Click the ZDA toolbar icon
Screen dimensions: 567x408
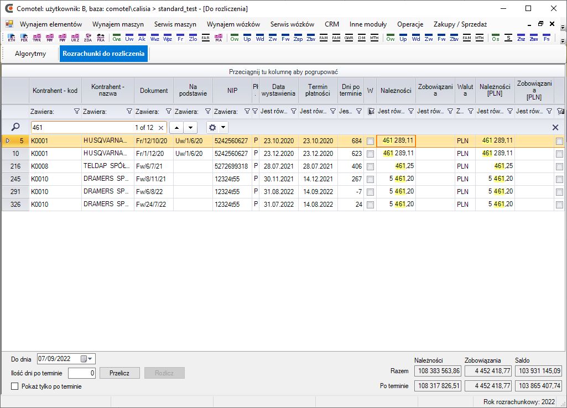coord(88,39)
